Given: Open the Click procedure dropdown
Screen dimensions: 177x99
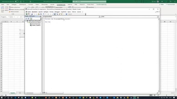Looking at the screenshot, I should point(158,16).
